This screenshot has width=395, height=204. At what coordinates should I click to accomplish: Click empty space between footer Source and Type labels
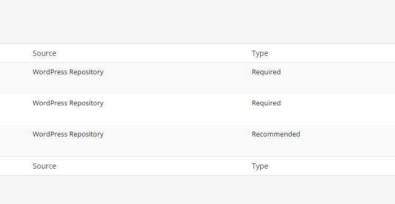tap(154, 166)
